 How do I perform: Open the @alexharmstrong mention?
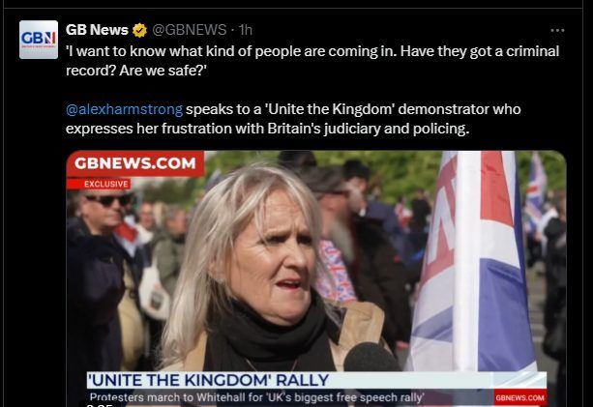tap(124, 109)
